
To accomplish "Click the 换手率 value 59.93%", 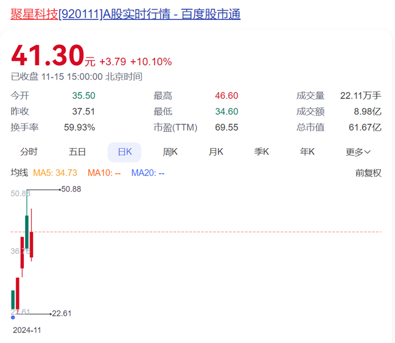I will (x=79, y=128).
